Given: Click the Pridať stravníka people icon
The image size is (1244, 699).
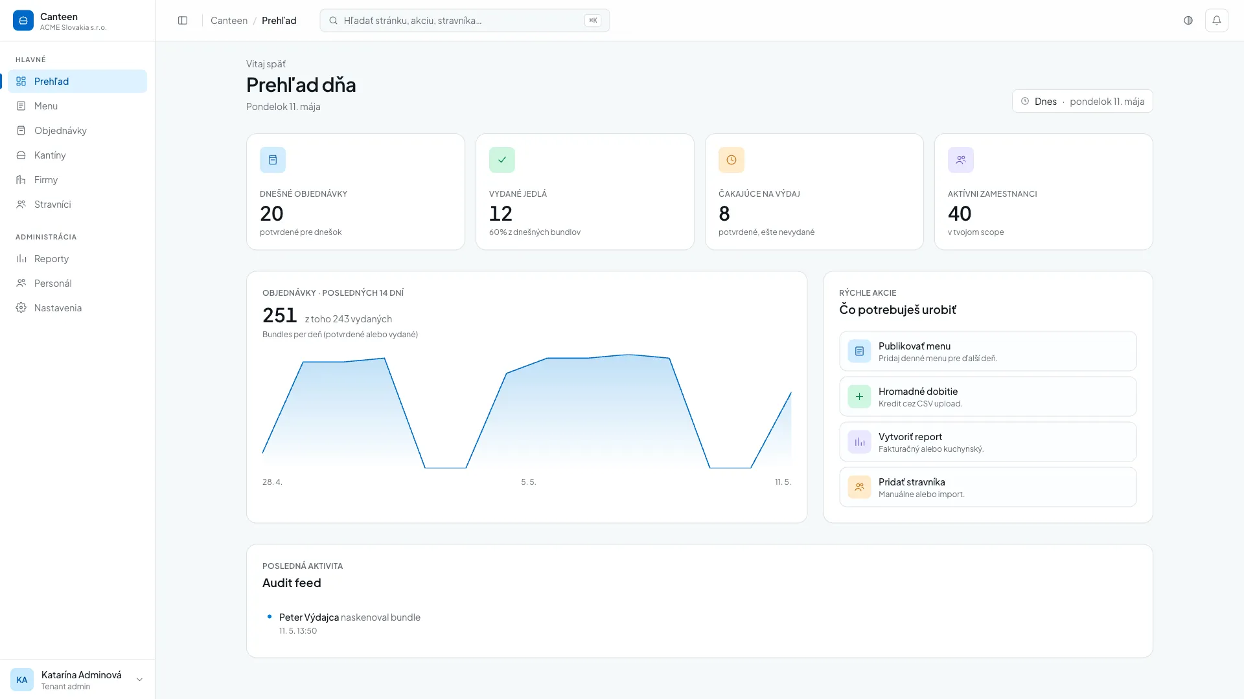Looking at the screenshot, I should 859,487.
